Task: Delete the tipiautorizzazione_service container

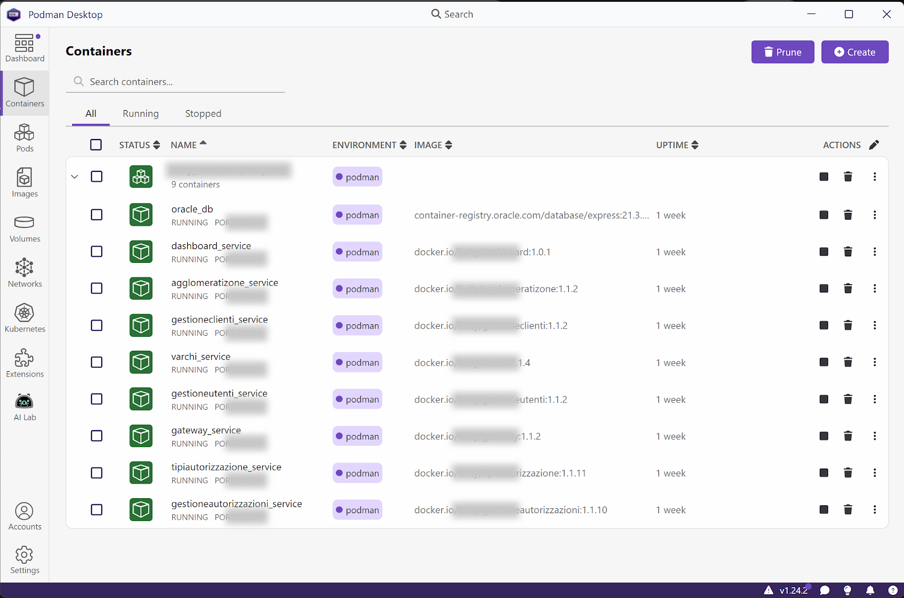Action: pos(848,473)
